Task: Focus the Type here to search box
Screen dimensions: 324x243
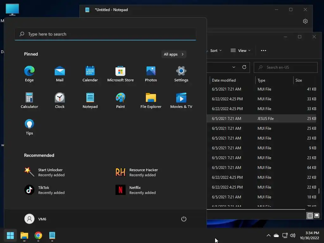Action: 105,34
